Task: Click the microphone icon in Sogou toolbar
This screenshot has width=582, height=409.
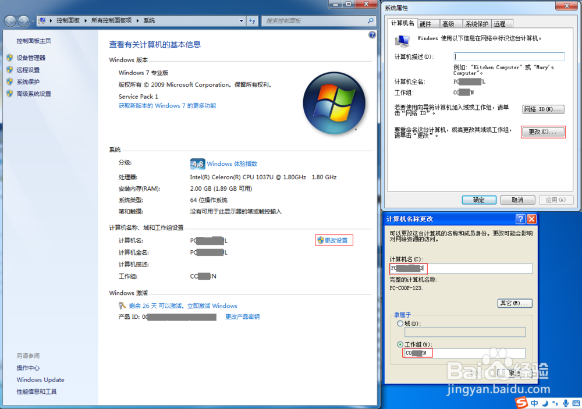Action: (566, 403)
